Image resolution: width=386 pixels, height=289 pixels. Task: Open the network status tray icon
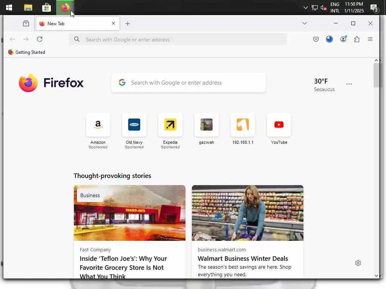[x=315, y=8]
